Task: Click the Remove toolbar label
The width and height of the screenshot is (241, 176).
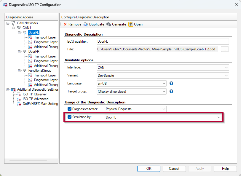Action: [x=75, y=24]
